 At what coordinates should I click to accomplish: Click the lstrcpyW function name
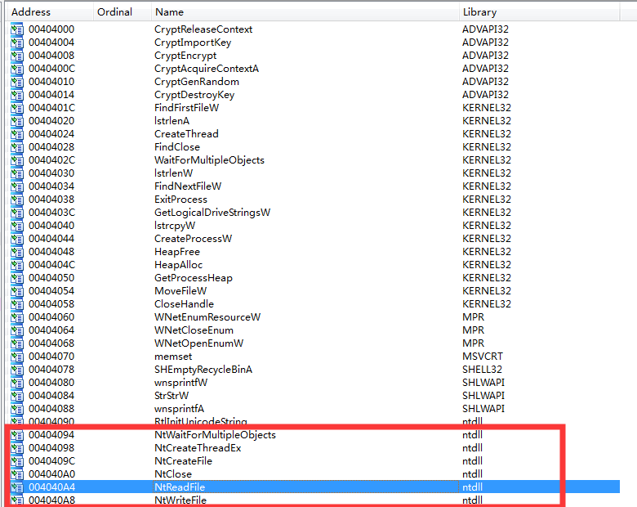pos(175,226)
